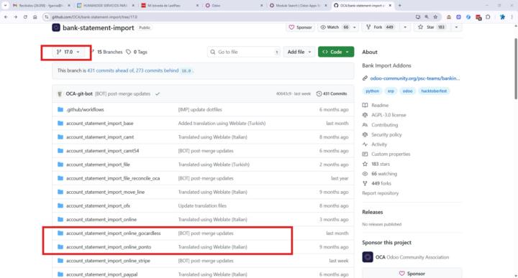Switch to the Module Search Odoo Apps tab
The width and height of the screenshot is (518, 278).
click(x=299, y=6)
